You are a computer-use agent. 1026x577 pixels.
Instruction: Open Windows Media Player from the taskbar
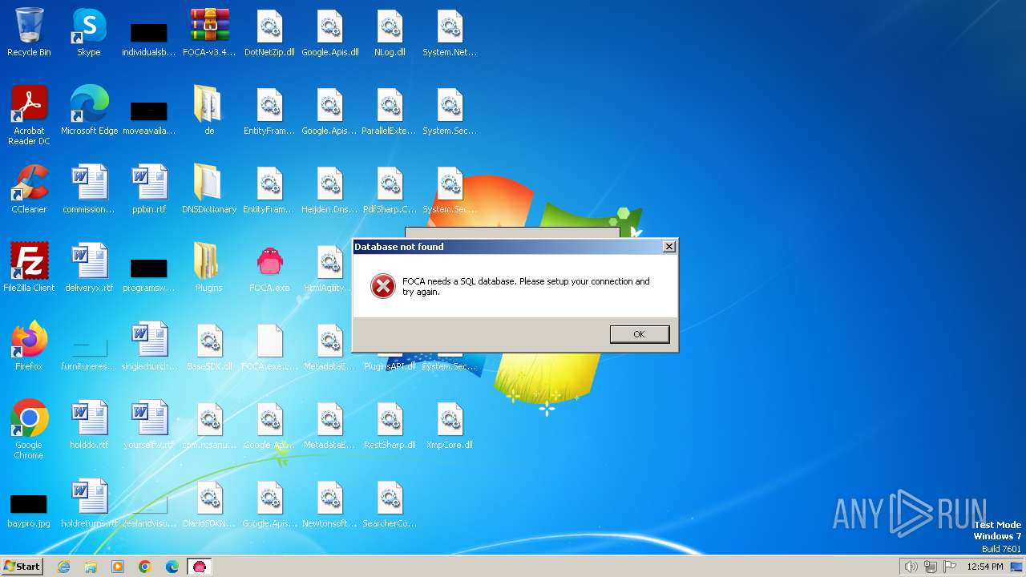118,567
